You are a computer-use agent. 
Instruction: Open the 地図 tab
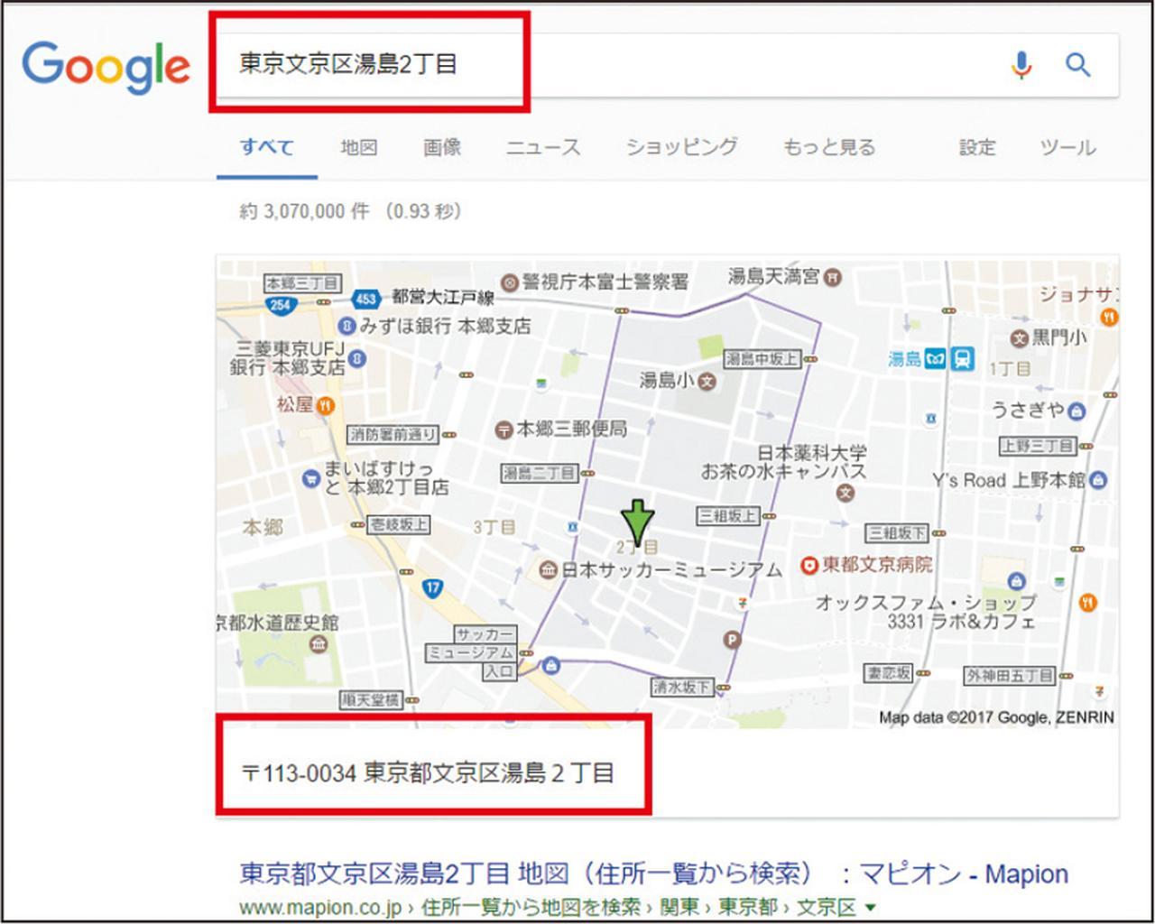tap(358, 147)
